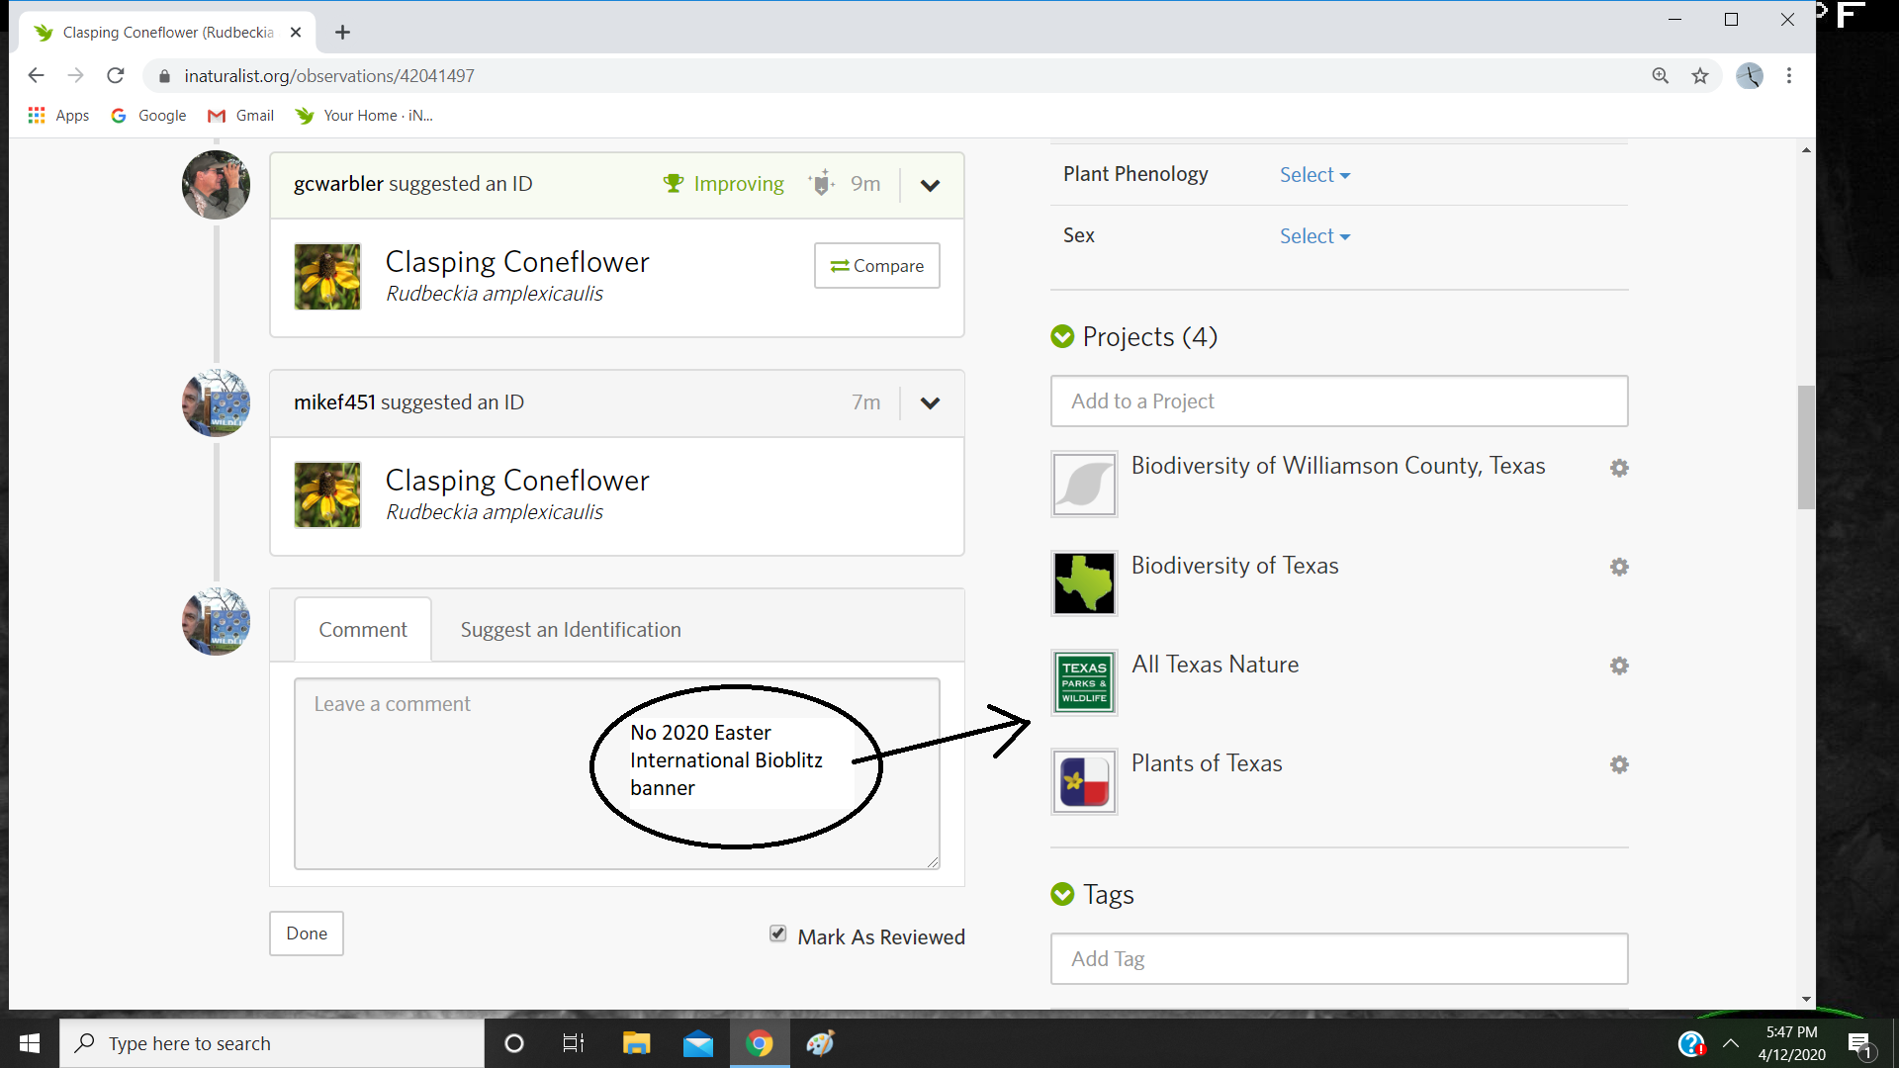Click the browser zoom magnifier icon

tap(1661, 76)
